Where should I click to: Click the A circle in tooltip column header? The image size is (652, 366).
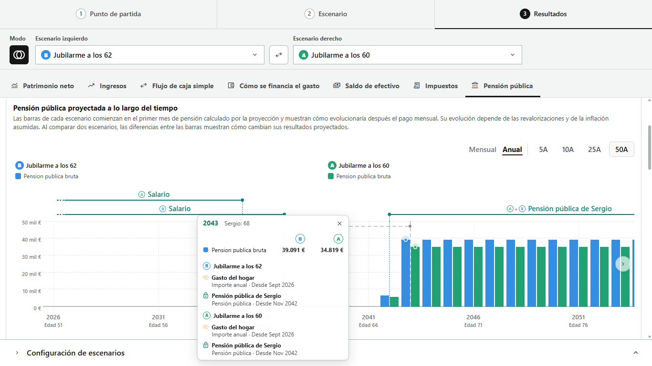tap(338, 239)
